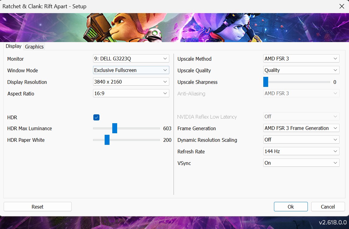
Task: Click the "Upscale Sharpness" label
Action: coord(197,82)
